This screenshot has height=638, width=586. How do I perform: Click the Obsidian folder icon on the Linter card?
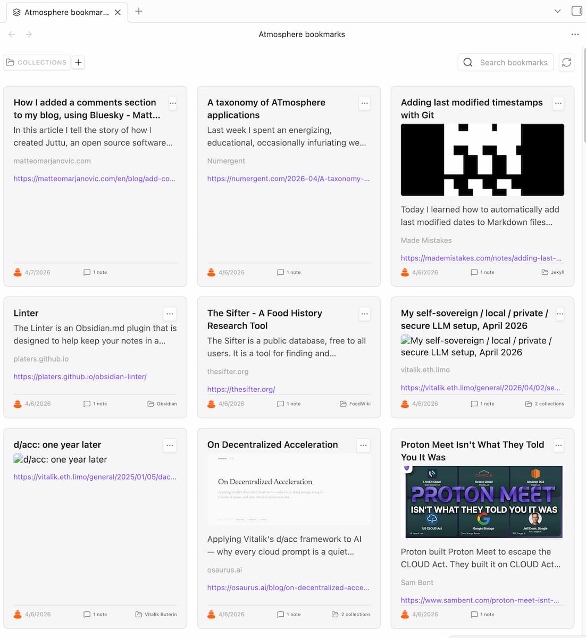[150, 404]
